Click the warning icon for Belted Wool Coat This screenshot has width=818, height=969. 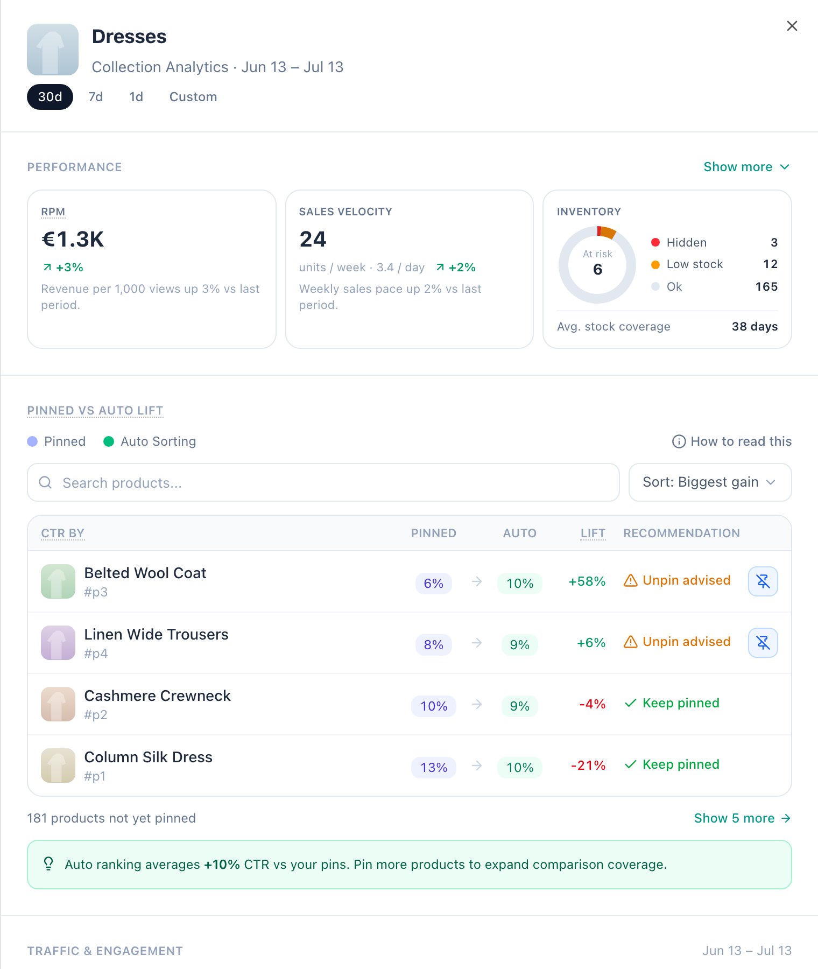(630, 580)
